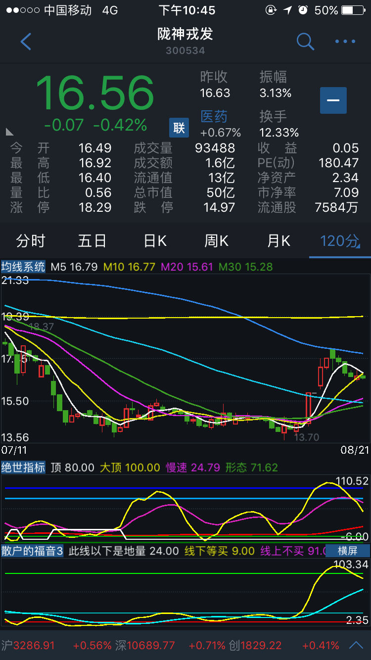Tap the 成交量 value 93488

pos(215,148)
